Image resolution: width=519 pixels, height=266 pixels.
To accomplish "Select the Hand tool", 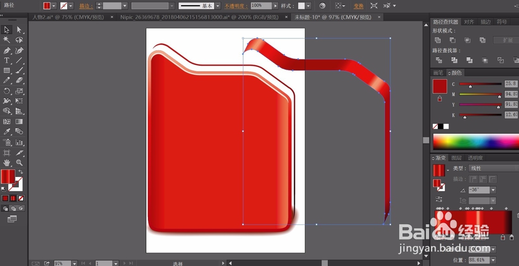I will pyautogui.click(x=7, y=162).
